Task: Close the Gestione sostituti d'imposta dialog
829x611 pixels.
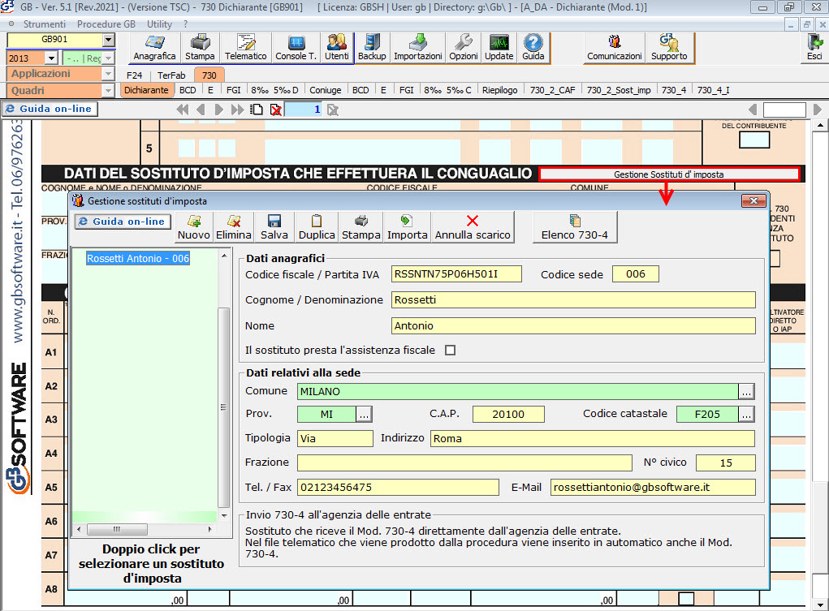Action: point(754,201)
